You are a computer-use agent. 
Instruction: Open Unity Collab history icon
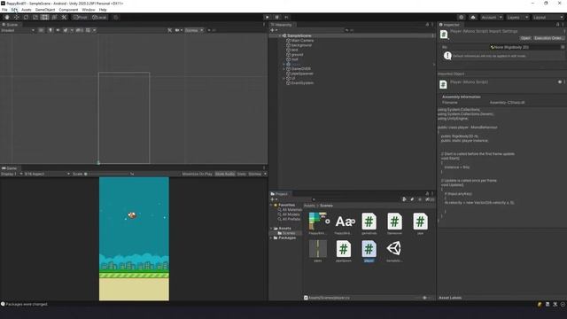[461, 17]
